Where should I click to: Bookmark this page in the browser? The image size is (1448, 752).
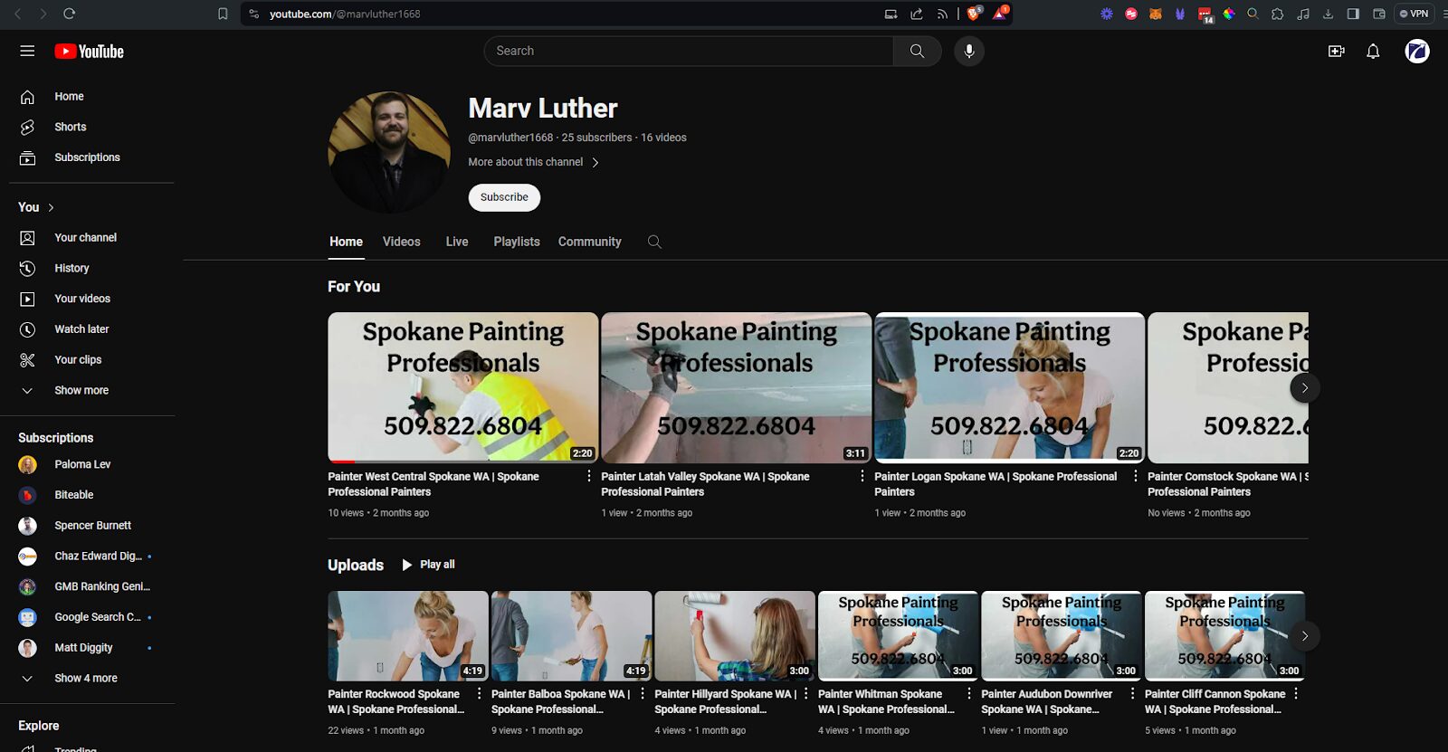pos(223,14)
